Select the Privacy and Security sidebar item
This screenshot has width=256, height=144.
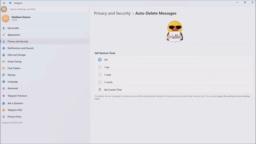45,42
